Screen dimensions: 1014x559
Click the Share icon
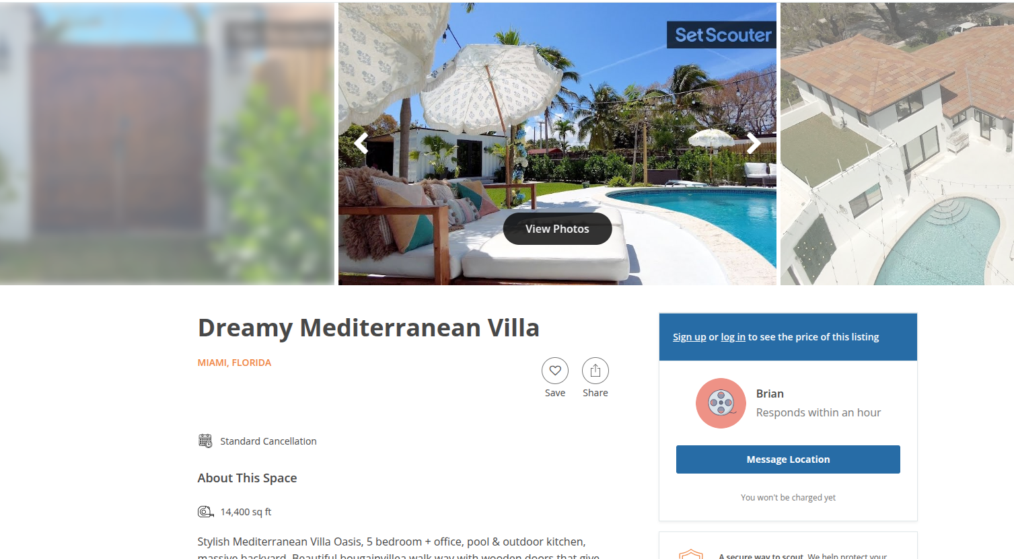coord(595,371)
